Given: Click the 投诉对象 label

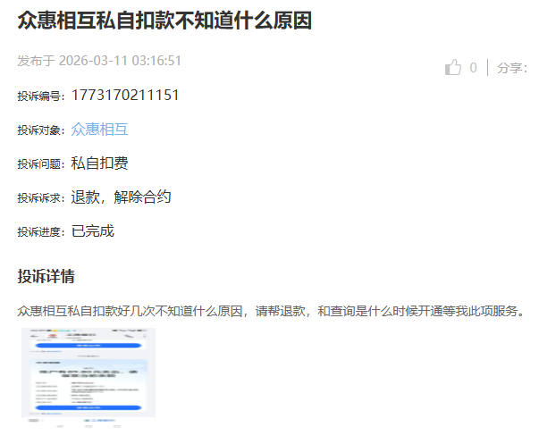Looking at the screenshot, I should coord(41,130).
